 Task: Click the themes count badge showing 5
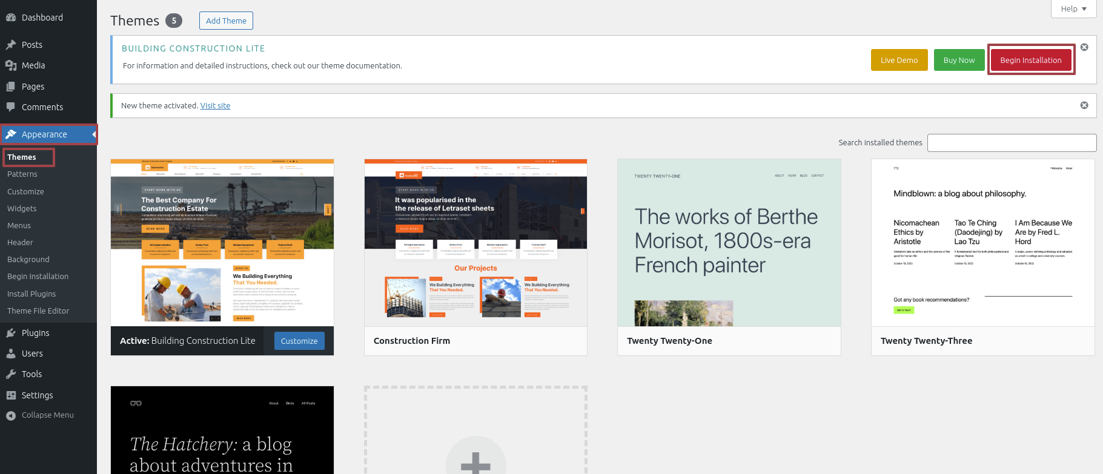coord(174,21)
